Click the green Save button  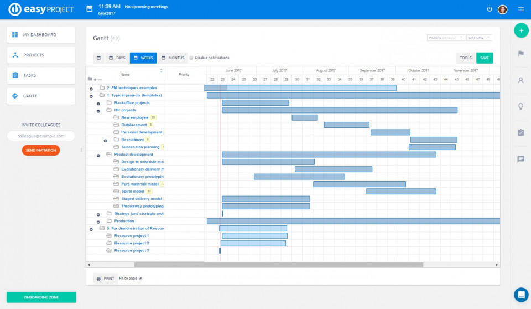[484, 58]
